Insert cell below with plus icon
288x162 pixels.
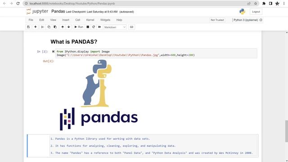36,27
